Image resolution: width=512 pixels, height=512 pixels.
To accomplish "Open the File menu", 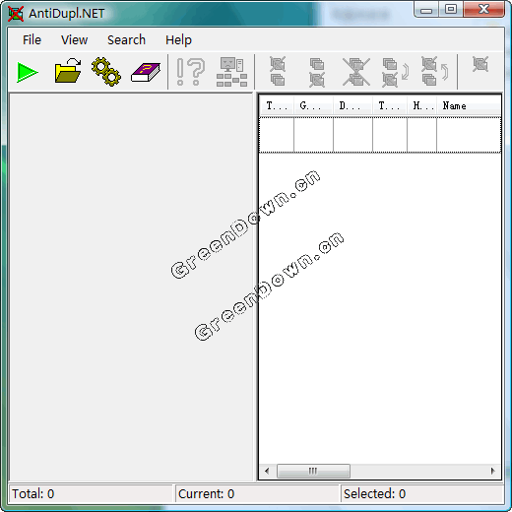I will (x=32, y=40).
